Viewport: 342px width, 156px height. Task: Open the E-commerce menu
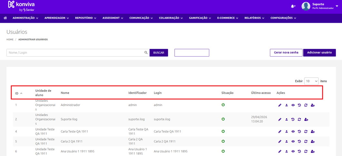coord(228,18)
